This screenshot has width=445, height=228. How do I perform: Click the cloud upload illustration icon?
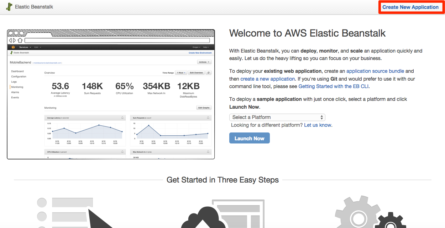click(223, 214)
